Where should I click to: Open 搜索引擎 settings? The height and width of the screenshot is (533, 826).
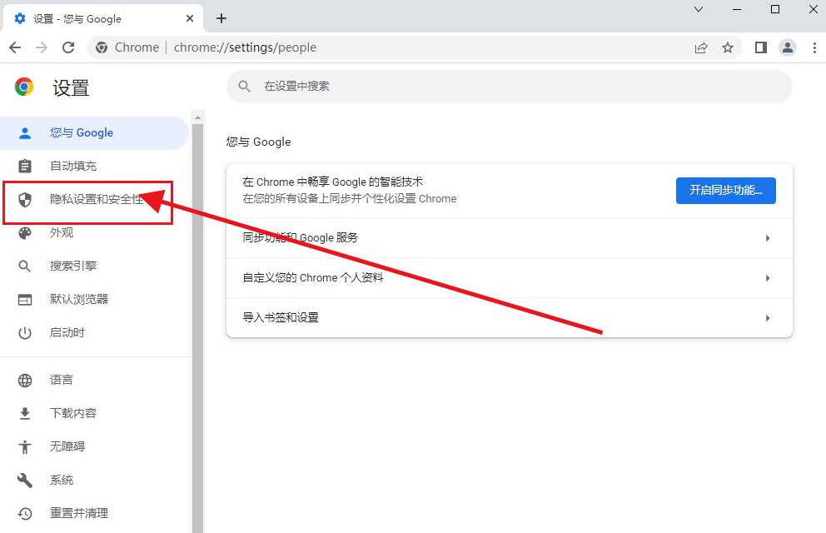[x=95, y=266]
